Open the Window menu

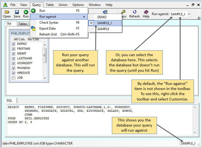[x=95, y=5]
